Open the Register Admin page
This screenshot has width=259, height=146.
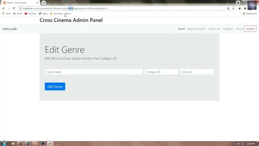pyautogui.click(x=196, y=29)
